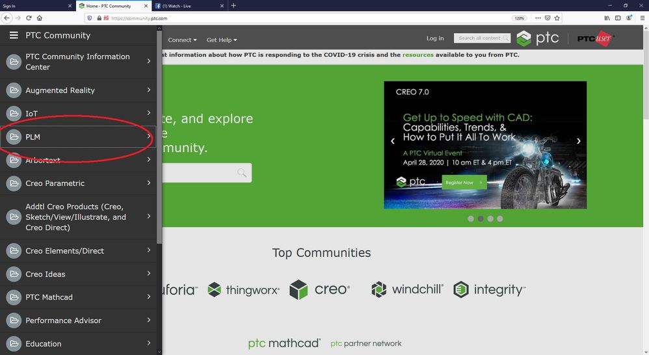Expand PTC Community Information Center submenu arrow

coord(149,61)
